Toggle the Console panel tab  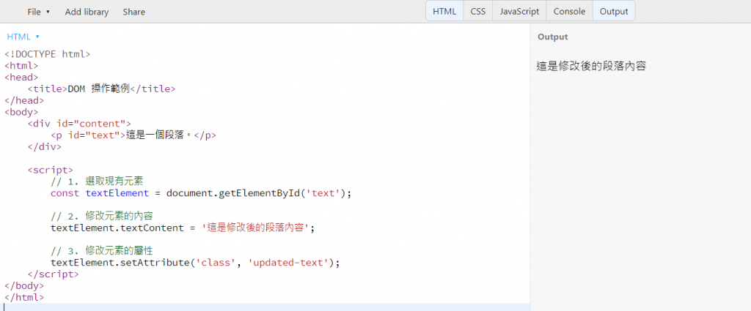pyautogui.click(x=569, y=12)
